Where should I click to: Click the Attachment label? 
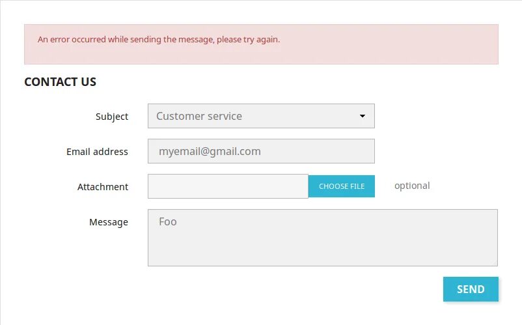tap(103, 187)
